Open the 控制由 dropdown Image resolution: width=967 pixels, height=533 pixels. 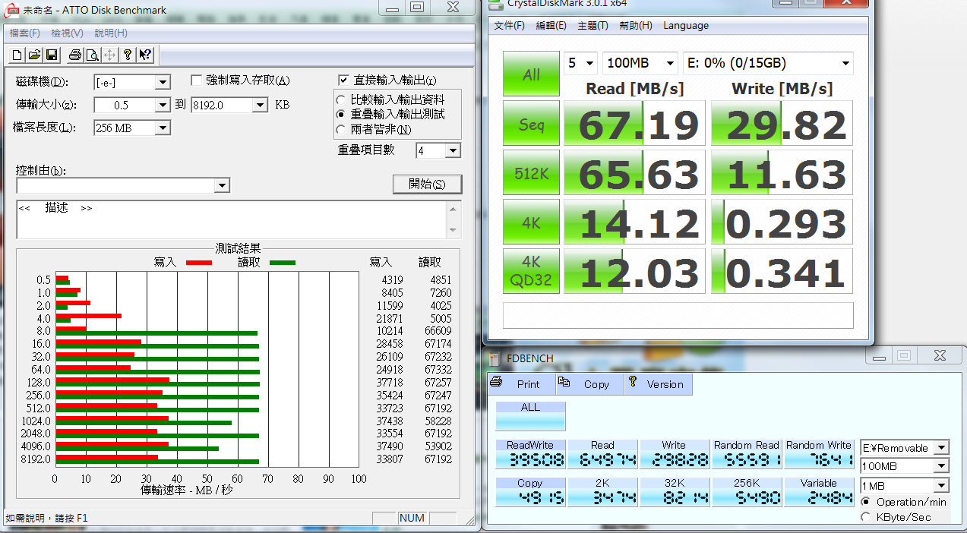222,185
